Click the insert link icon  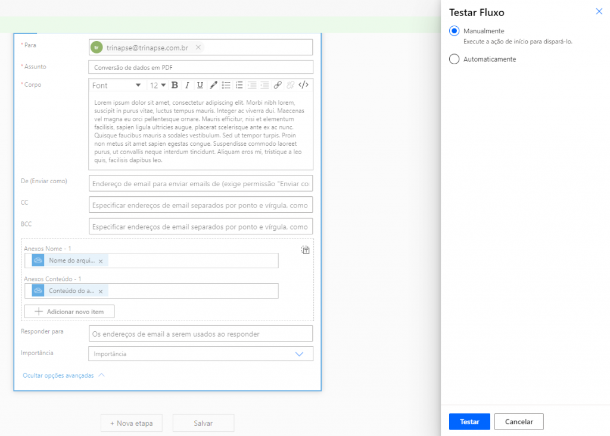coord(278,85)
